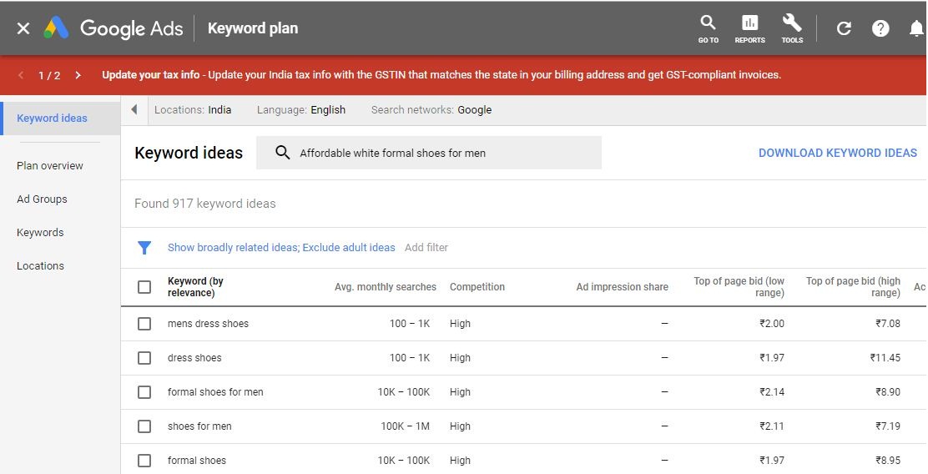Viewport: 928px width, 474px height.
Task: Collapse the side panel with left arrow
Action: tap(134, 110)
